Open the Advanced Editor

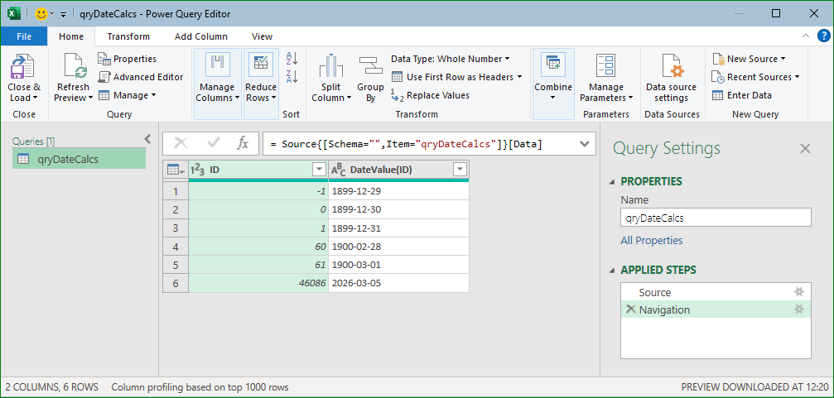click(x=141, y=77)
